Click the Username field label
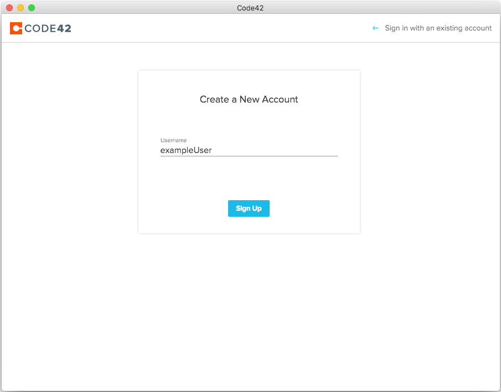Viewport: 501px width, 392px height. pos(173,140)
